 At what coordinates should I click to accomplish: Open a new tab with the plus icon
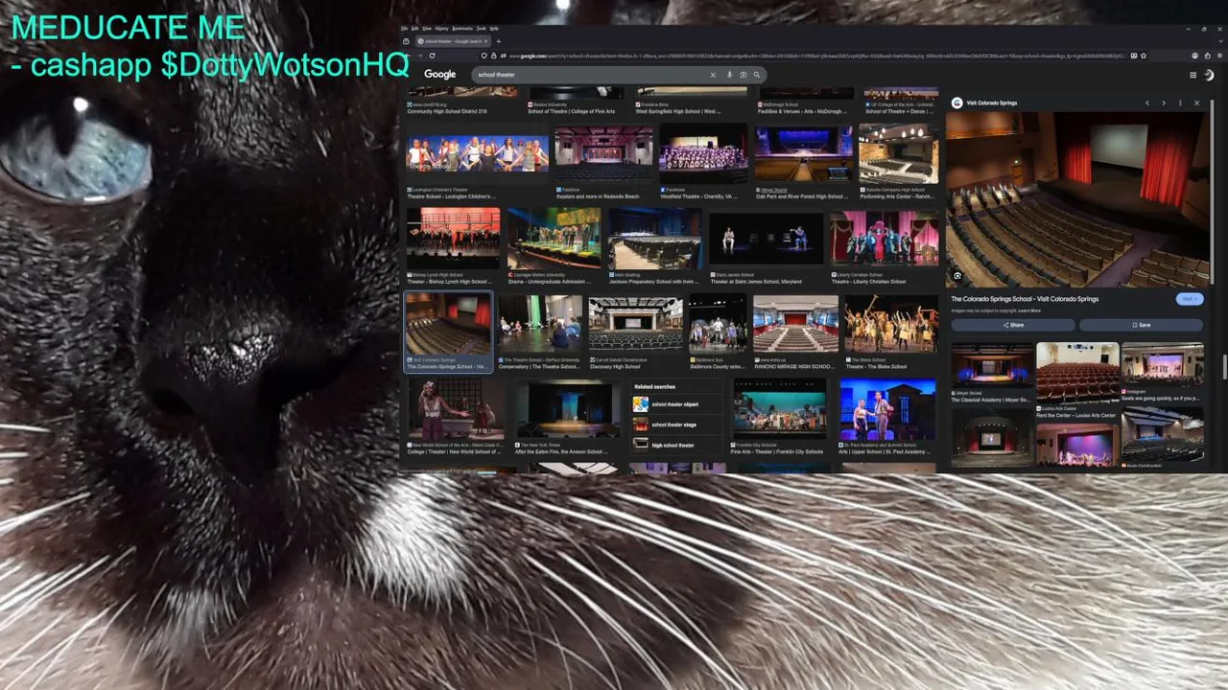pos(498,41)
